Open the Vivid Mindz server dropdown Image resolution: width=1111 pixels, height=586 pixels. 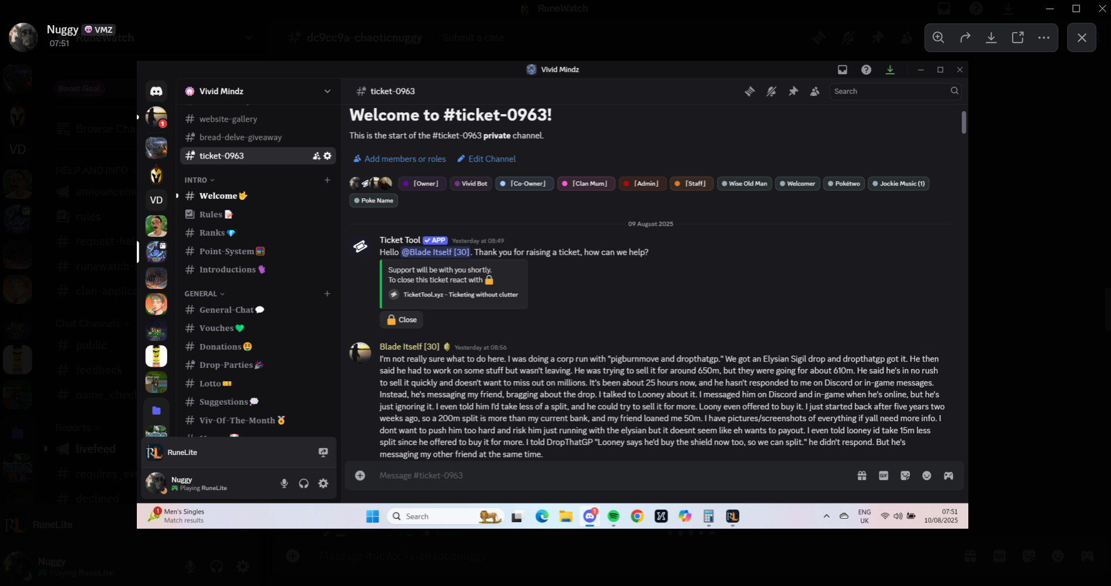327,91
